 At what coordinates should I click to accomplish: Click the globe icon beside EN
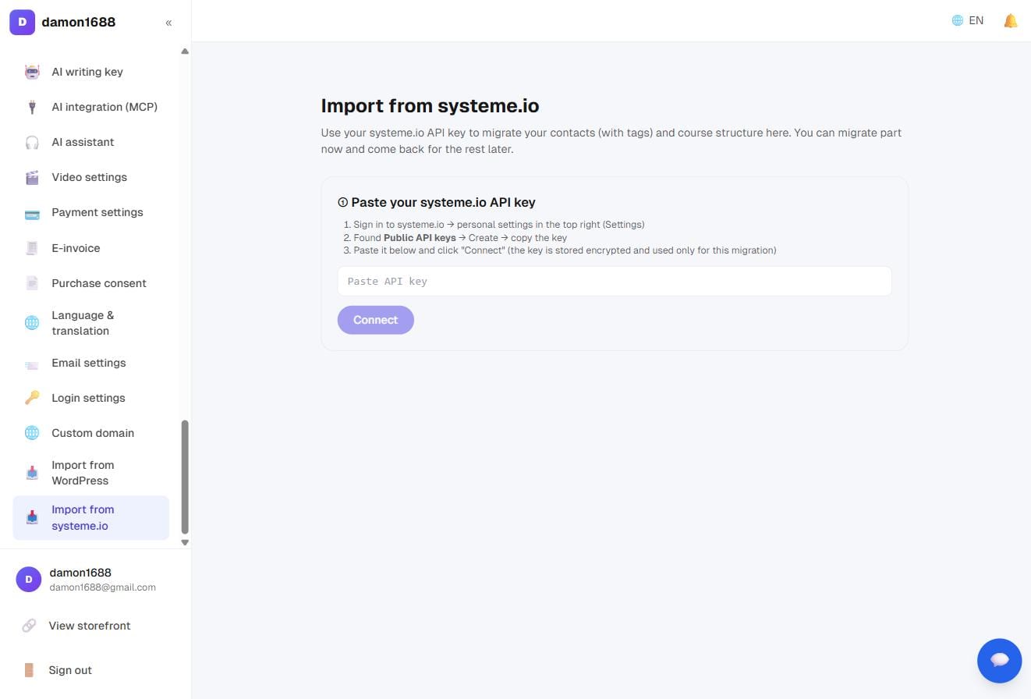(x=958, y=21)
